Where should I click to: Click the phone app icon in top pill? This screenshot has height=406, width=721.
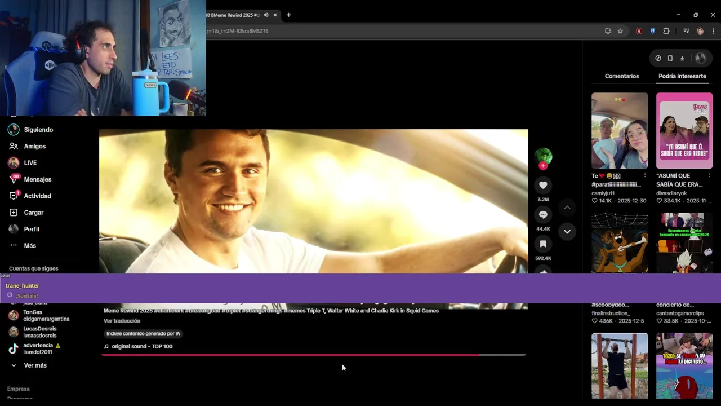coord(670,58)
